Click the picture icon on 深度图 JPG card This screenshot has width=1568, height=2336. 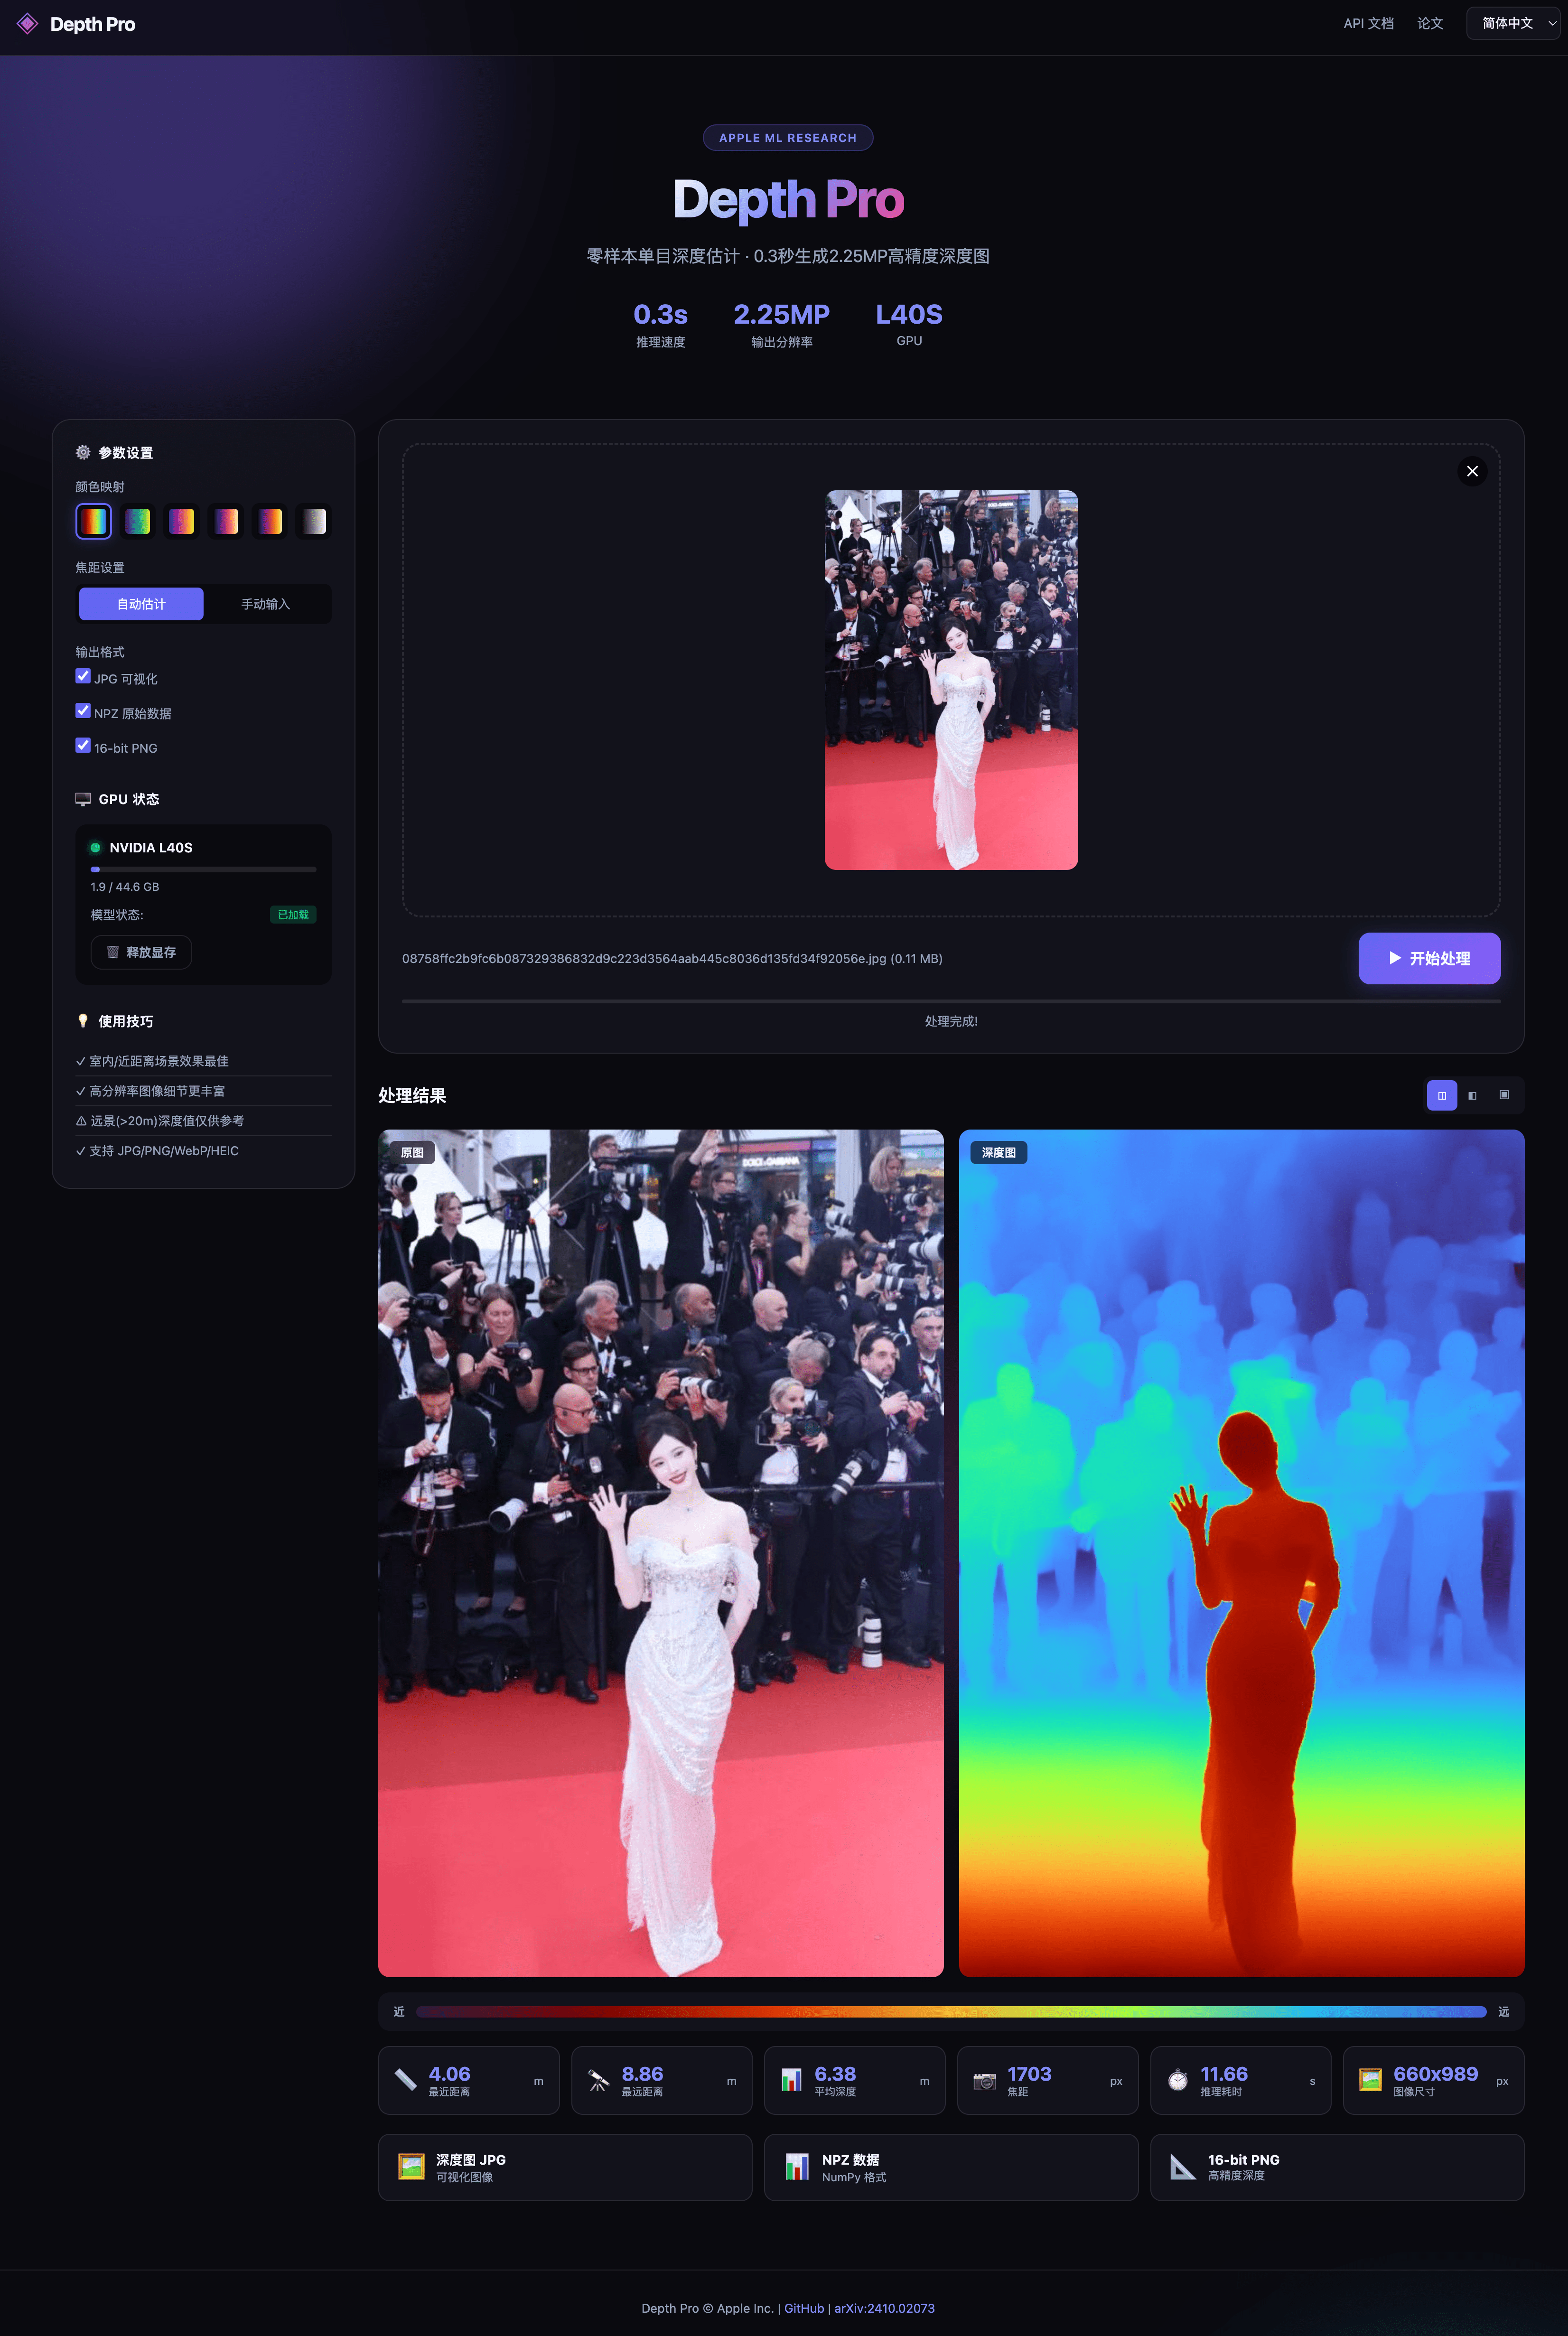411,2167
